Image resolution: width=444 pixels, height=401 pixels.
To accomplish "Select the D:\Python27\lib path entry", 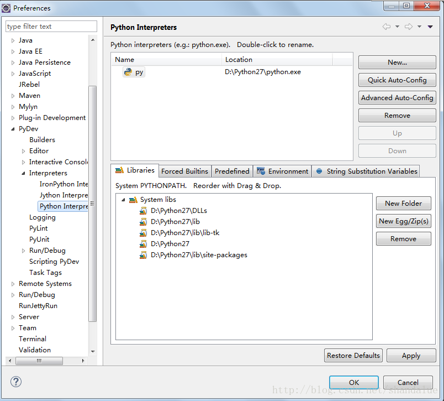I will [175, 222].
